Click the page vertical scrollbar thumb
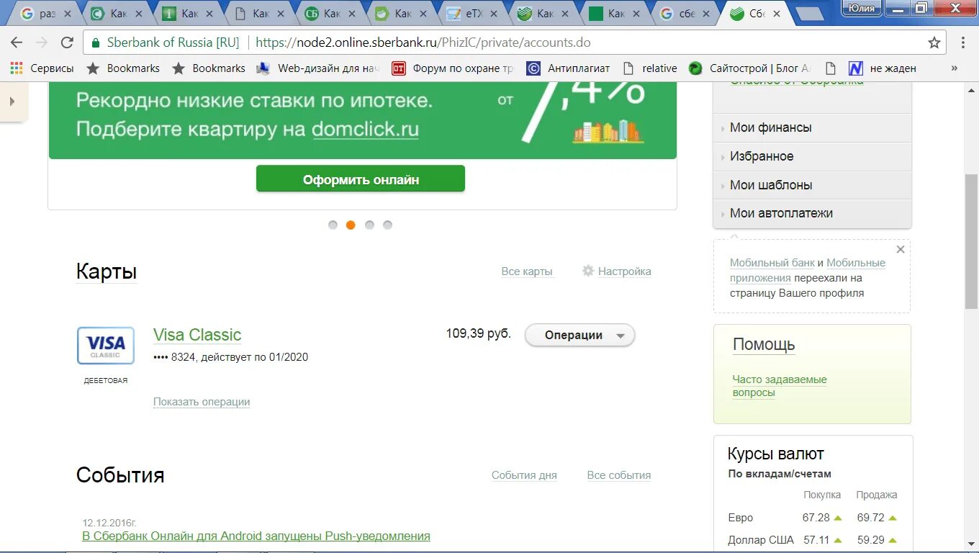 (971, 241)
